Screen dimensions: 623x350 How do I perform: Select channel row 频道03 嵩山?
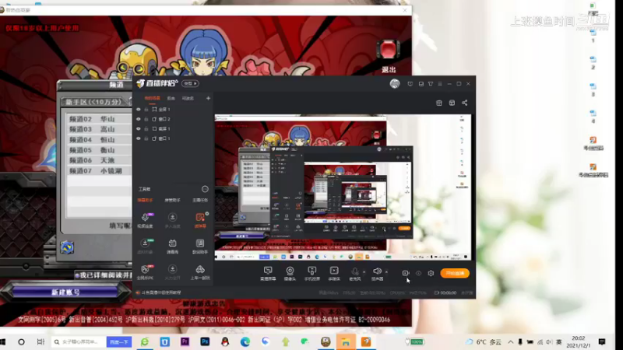98,129
